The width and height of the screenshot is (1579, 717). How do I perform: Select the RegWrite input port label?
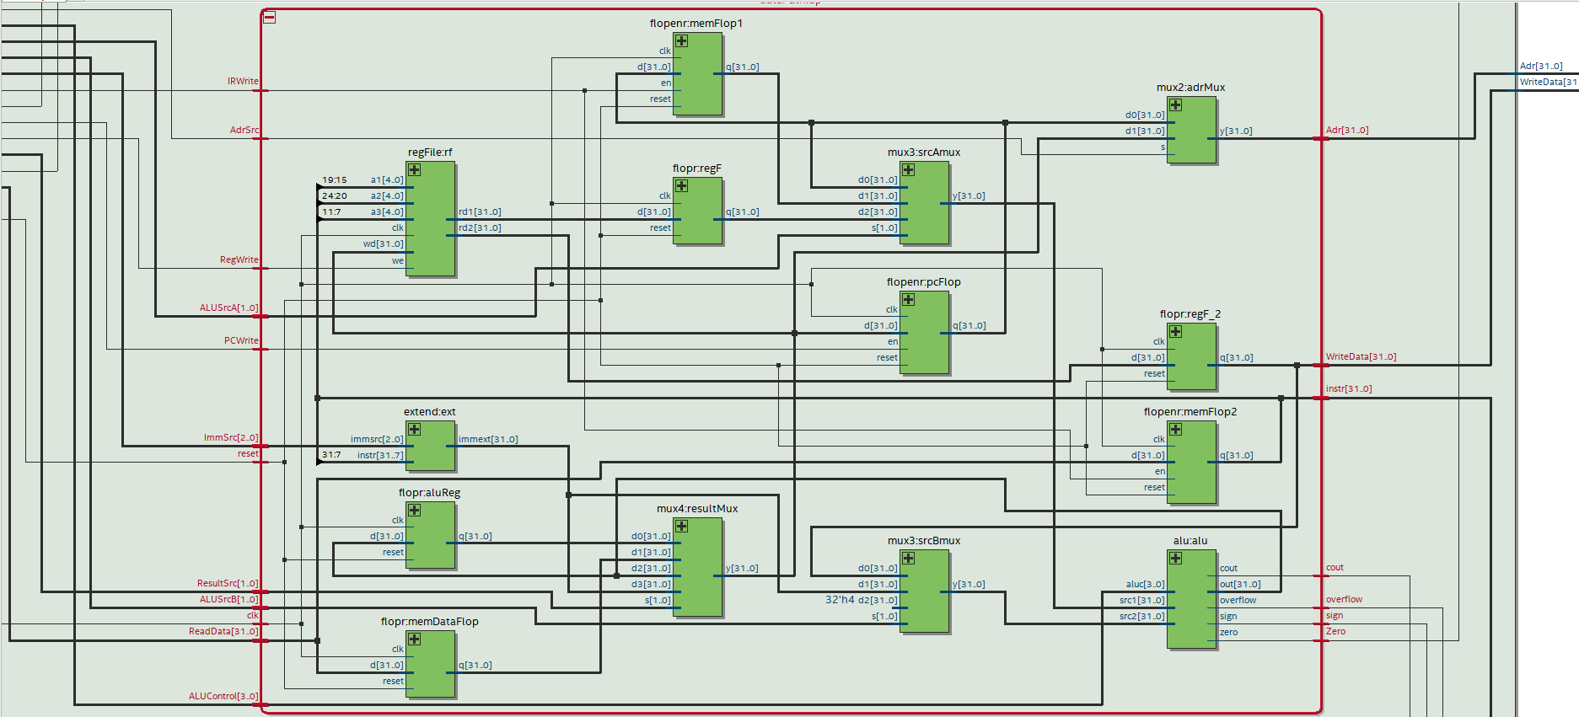(239, 260)
